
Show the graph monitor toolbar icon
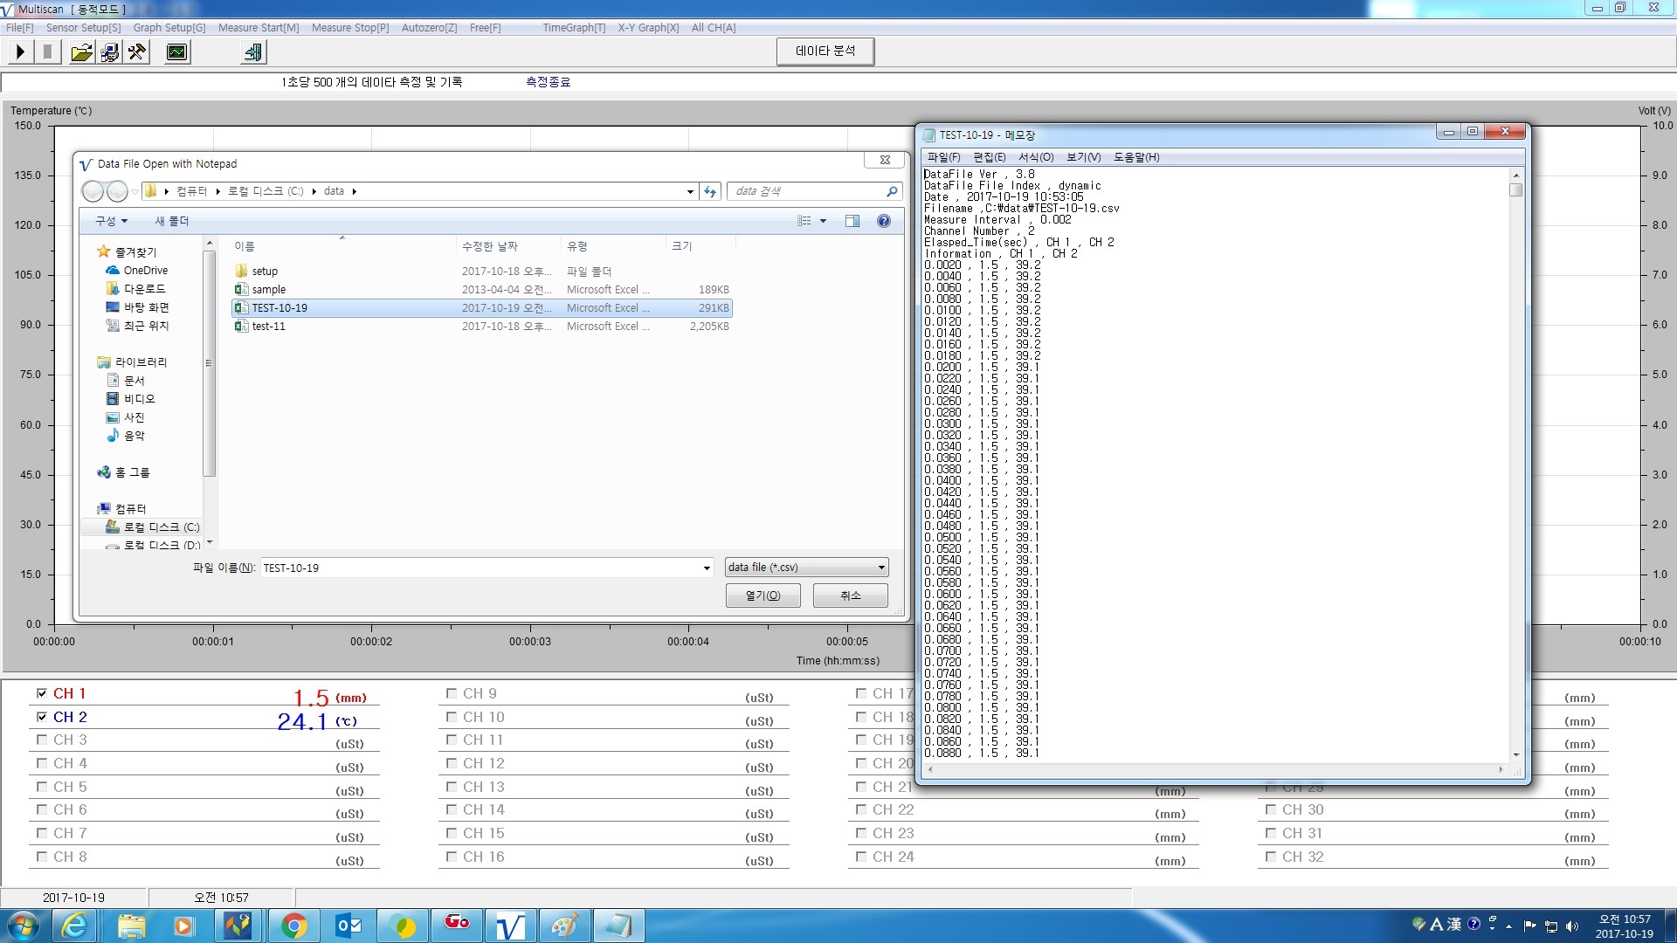coord(176,52)
